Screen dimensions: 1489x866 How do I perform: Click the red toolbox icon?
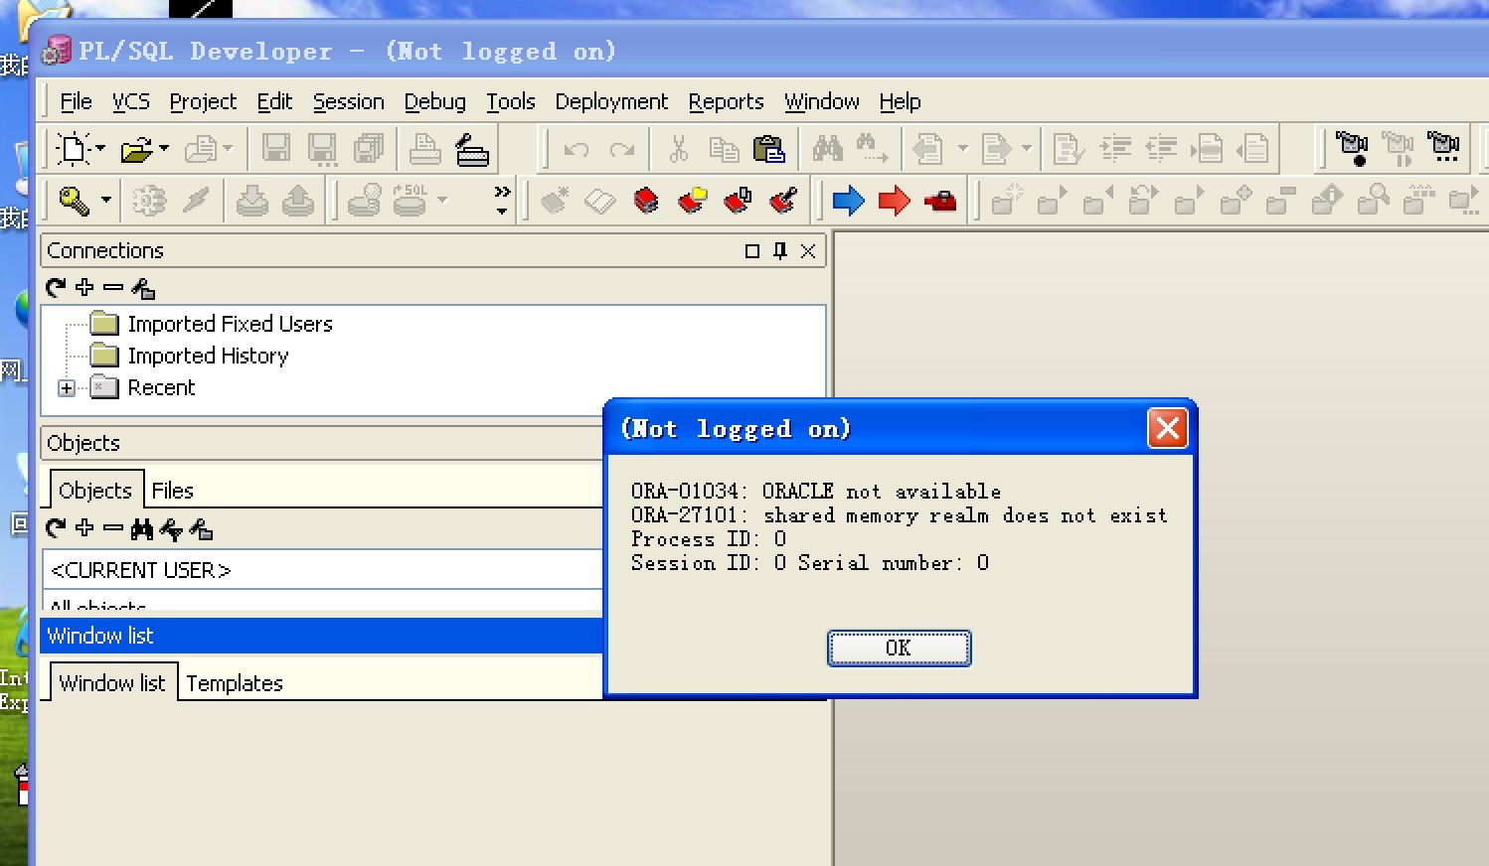[939, 202]
